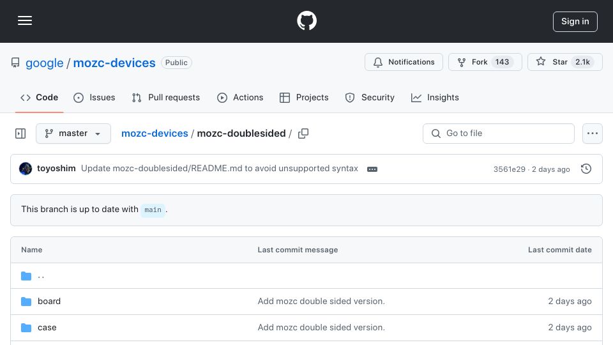This screenshot has width=613, height=345.
Task: Open the google owner link
Action: (44, 63)
